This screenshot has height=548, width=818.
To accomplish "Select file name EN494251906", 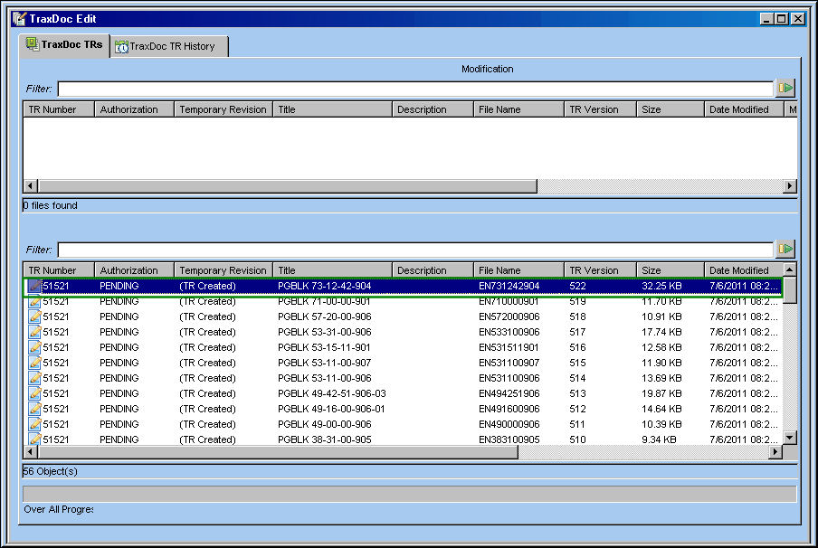I will click(509, 393).
